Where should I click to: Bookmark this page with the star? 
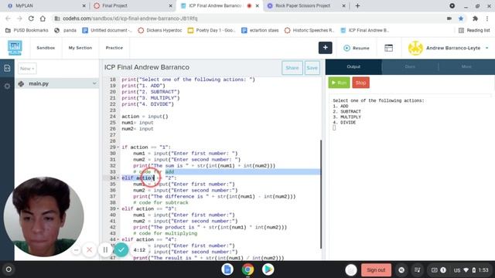pos(461,19)
